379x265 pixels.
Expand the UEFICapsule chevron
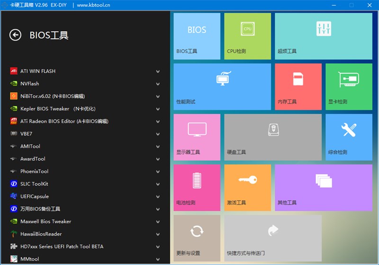coord(158,197)
